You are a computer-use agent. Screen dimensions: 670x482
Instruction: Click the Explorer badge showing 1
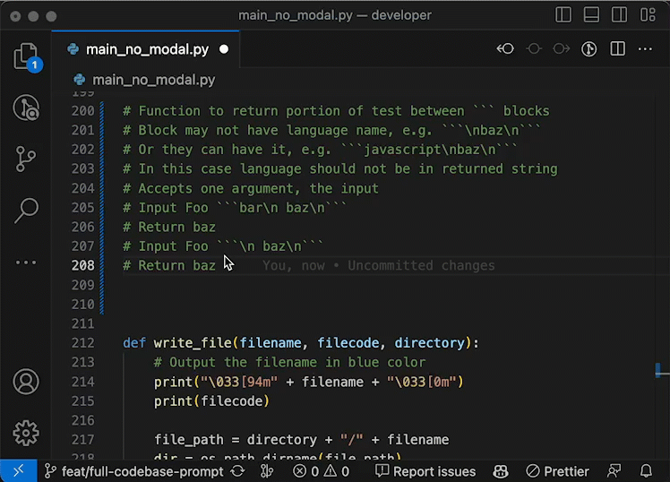(x=34, y=65)
